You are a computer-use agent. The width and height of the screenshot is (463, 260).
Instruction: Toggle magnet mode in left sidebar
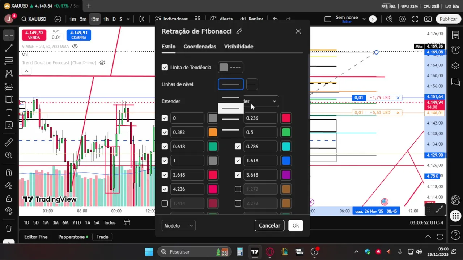pos(9,172)
